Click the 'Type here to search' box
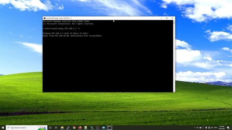This screenshot has height=130, width=232. 26,127
